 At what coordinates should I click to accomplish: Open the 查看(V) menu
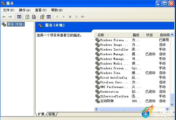click(41, 10)
